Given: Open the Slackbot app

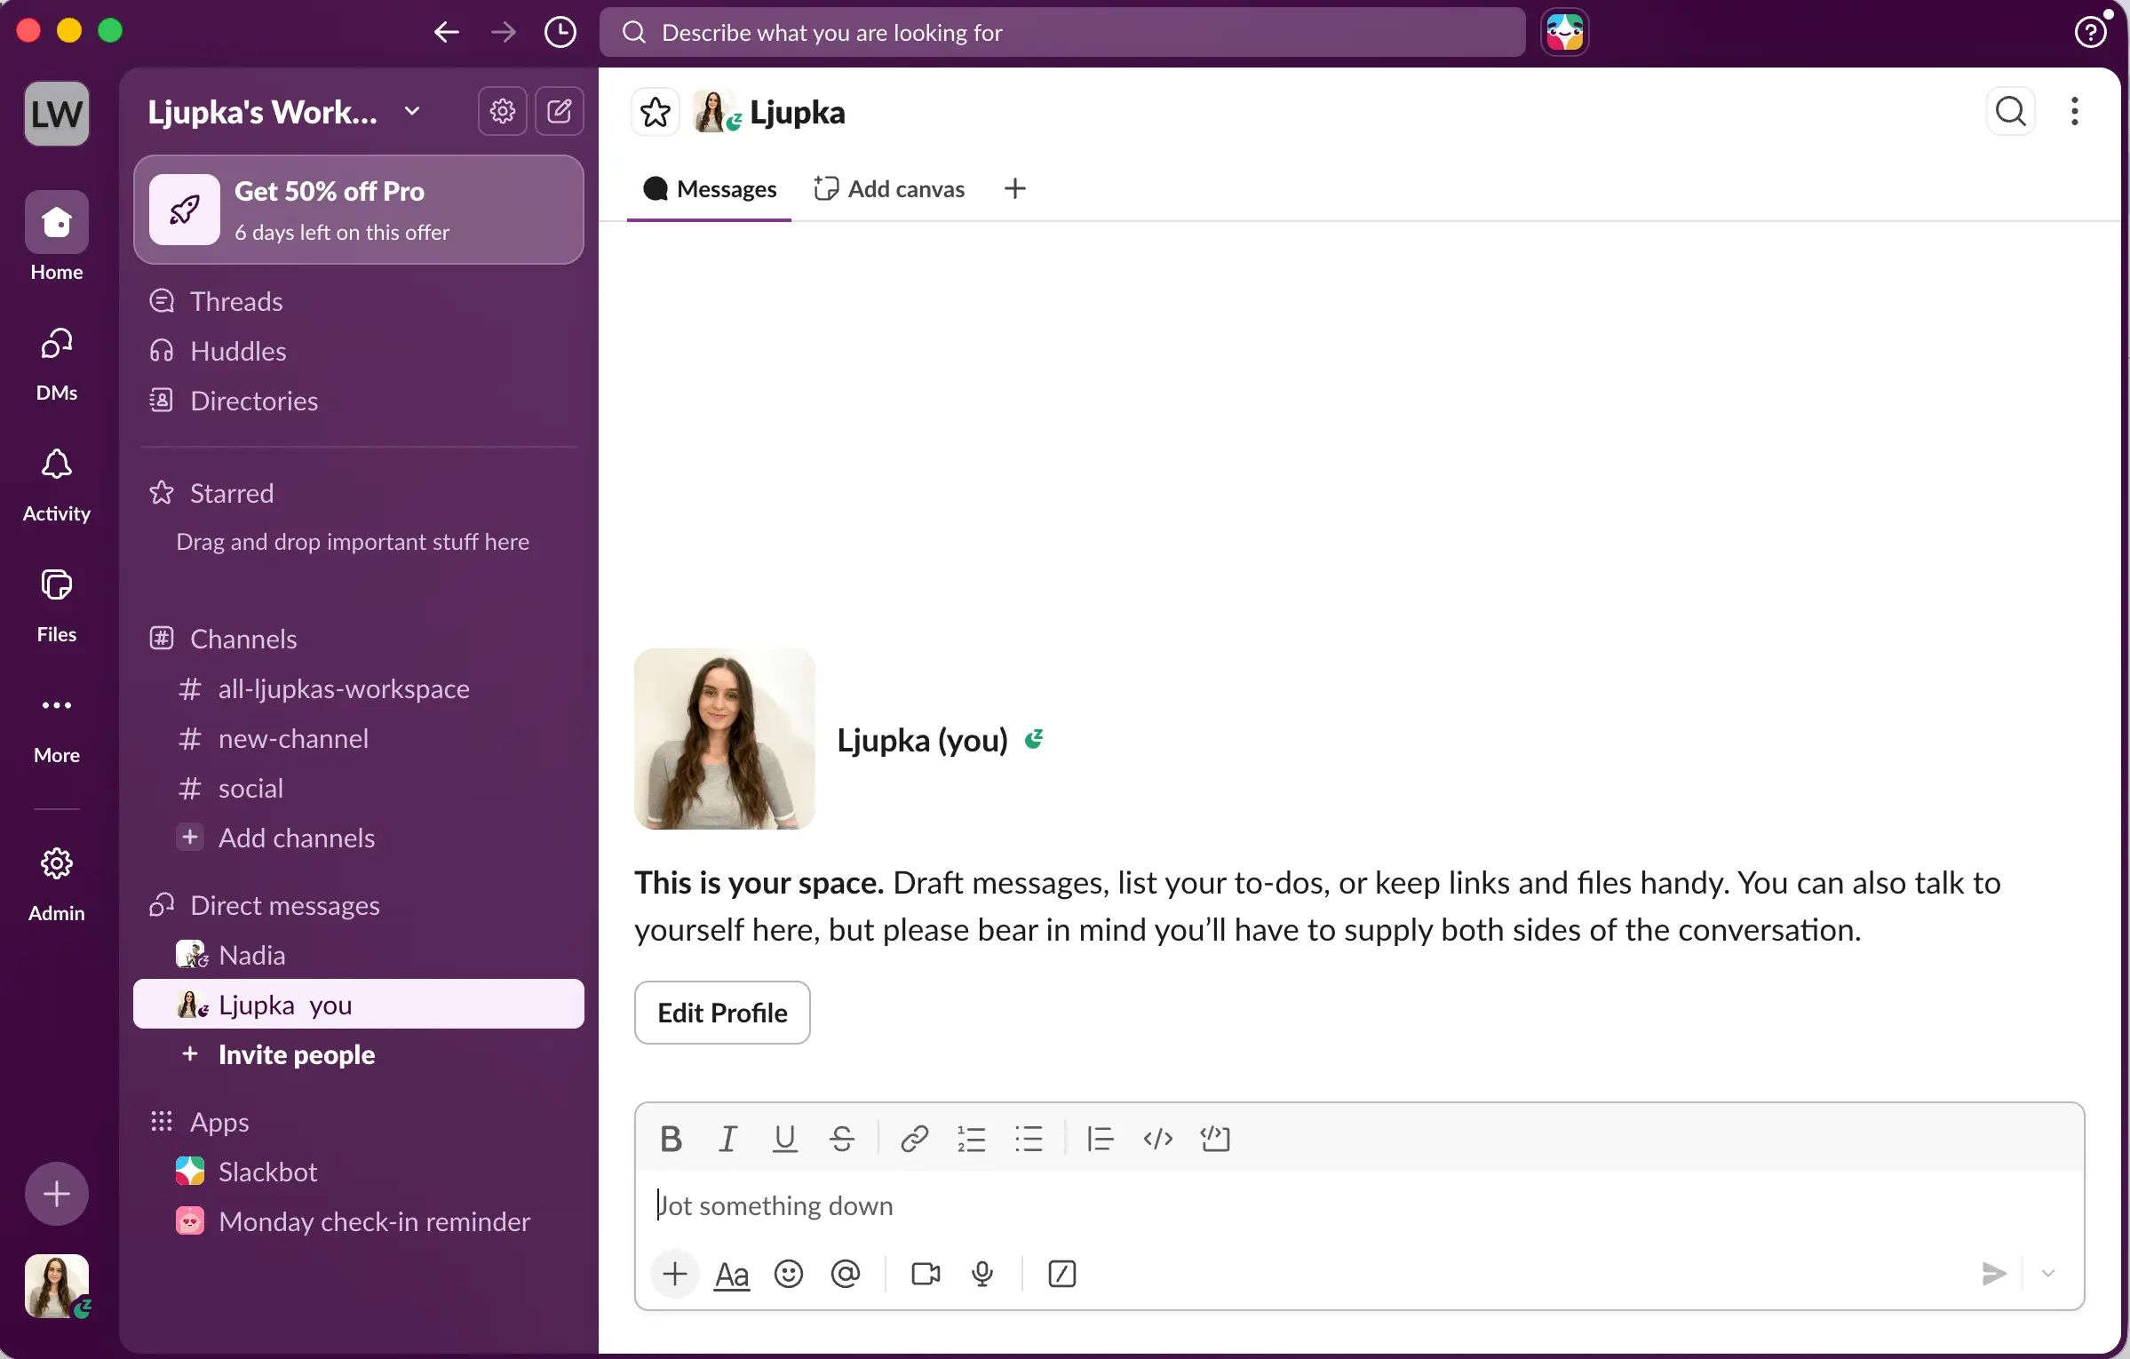Looking at the screenshot, I should [x=359, y=1172].
